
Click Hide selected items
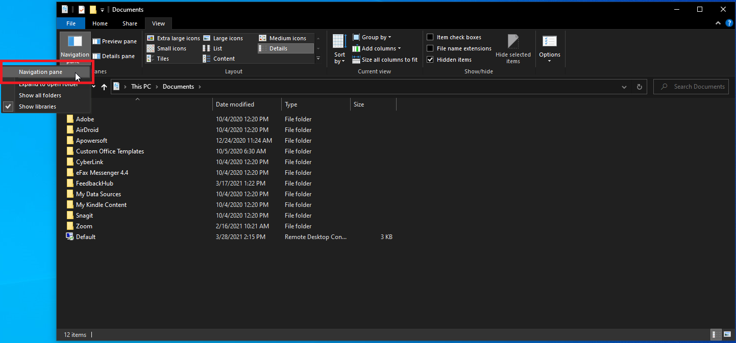click(513, 49)
